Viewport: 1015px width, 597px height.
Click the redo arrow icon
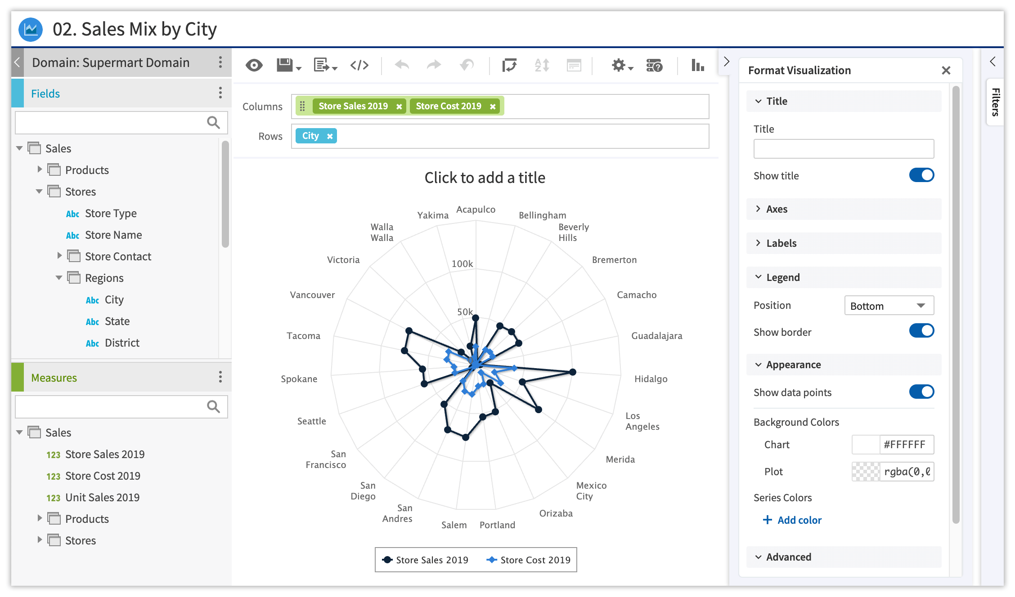pyautogui.click(x=434, y=66)
